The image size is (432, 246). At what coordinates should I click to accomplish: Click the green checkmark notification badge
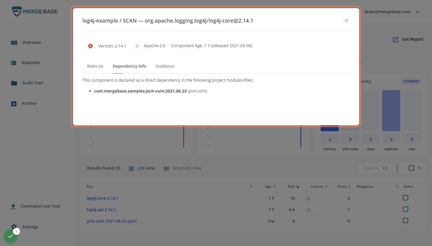(x=11, y=236)
